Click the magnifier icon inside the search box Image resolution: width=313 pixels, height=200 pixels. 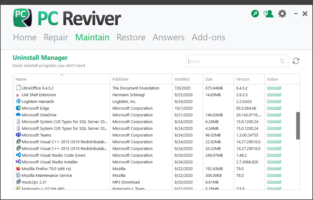pos(282,61)
